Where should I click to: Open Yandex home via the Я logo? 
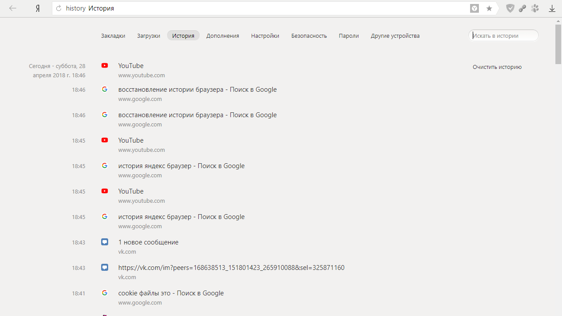click(x=38, y=8)
